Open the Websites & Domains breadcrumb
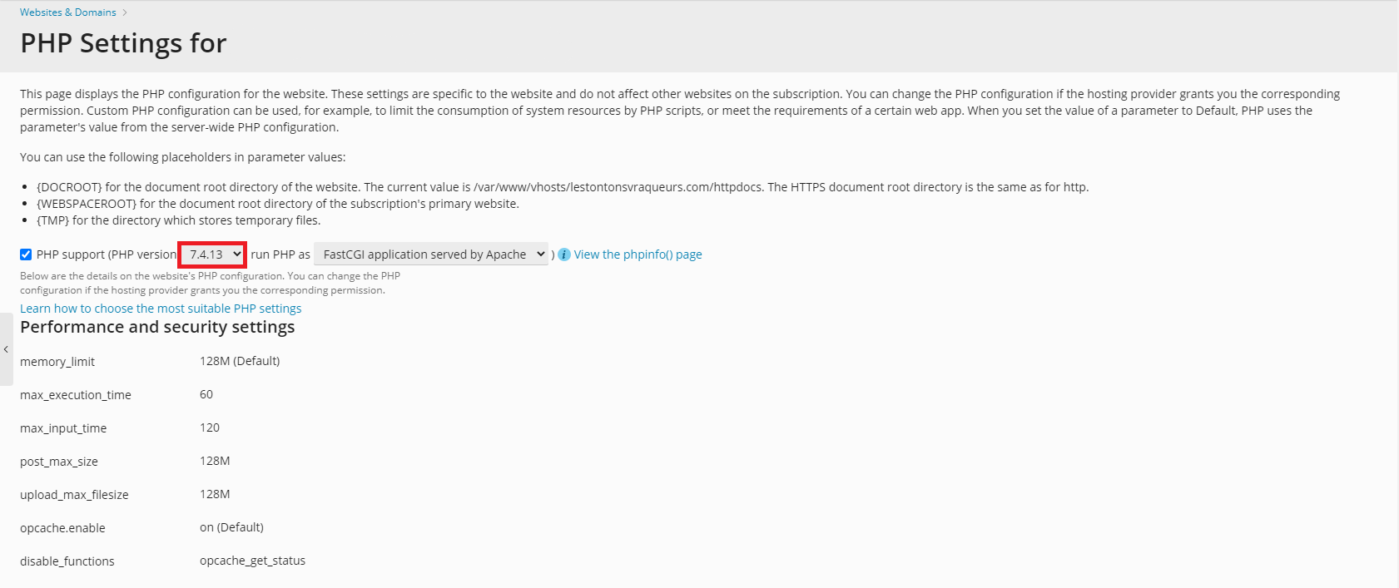 [x=68, y=12]
